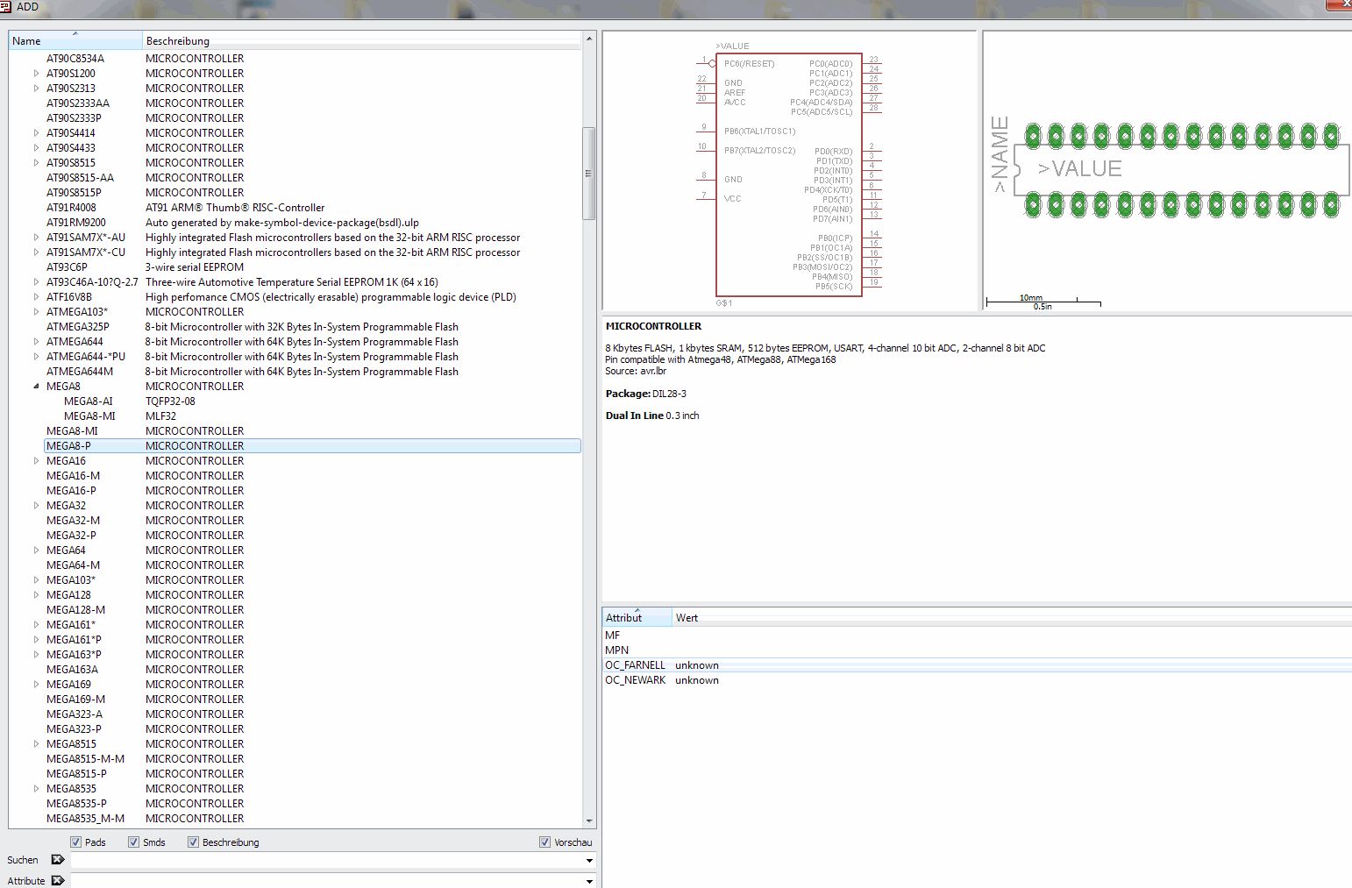Collapse the MEGA8 device tree

(x=36, y=387)
